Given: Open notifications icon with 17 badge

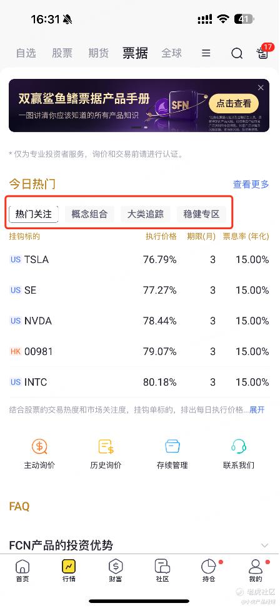Looking at the screenshot, I should coord(263,53).
